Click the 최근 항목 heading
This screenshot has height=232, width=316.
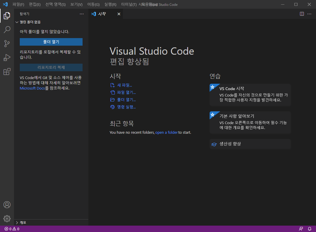pos(122,123)
